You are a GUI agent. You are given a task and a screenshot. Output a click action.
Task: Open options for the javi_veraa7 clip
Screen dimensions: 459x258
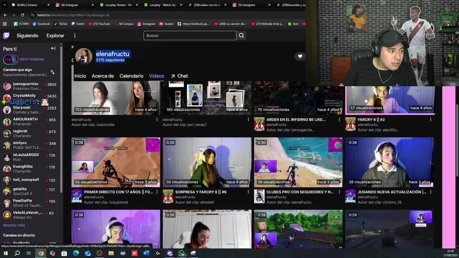(x=248, y=120)
